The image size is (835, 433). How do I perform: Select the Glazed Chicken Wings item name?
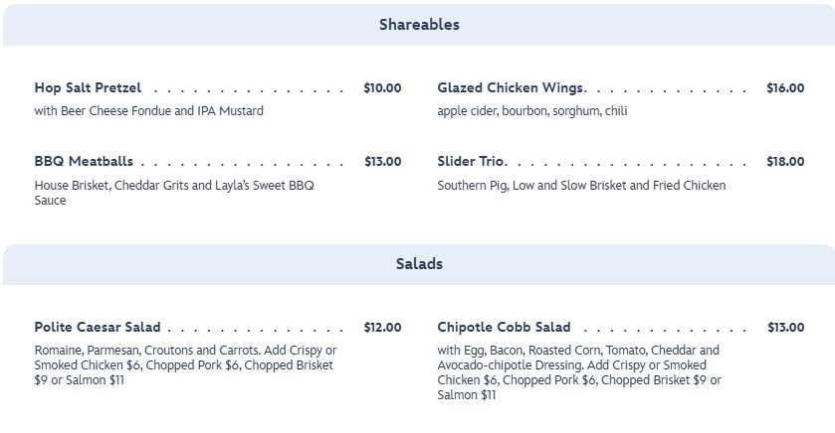click(512, 88)
